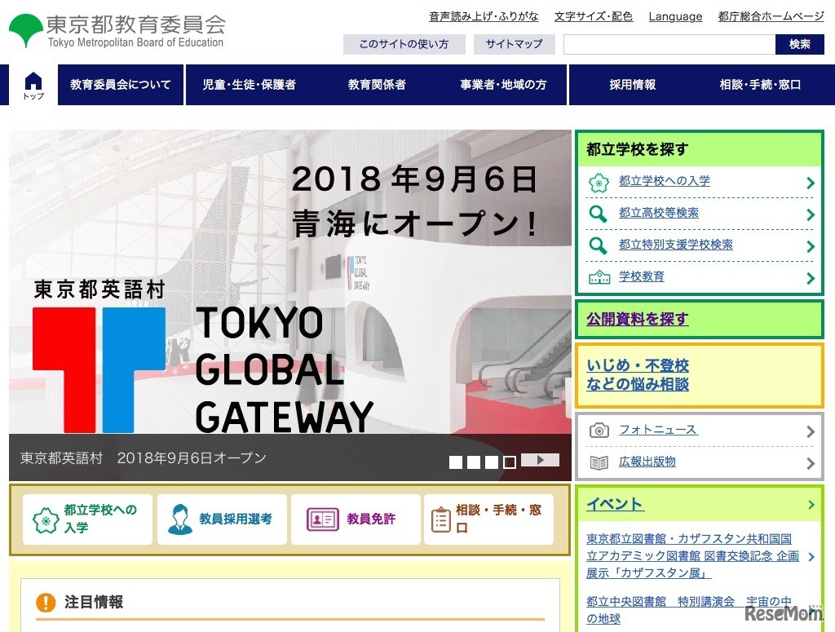Click the flower icon beside 都立学校への入学 in sidebar

[599, 183]
